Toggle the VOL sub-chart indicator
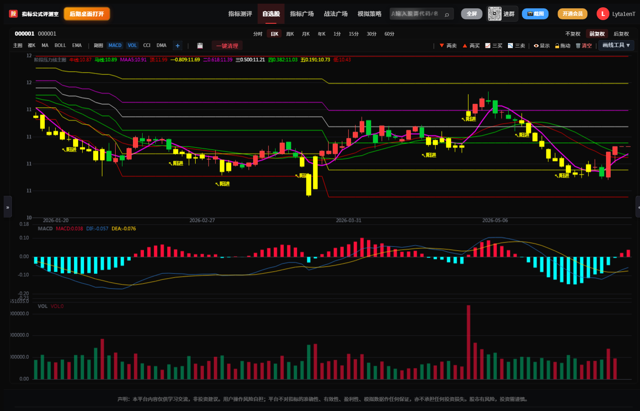Screen dimensions: 640x411 tap(132, 46)
